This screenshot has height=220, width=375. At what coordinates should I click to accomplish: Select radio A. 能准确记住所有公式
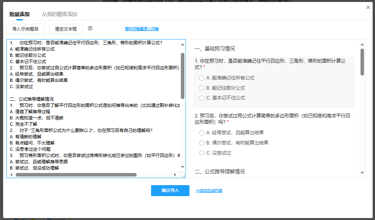[x=202, y=78]
